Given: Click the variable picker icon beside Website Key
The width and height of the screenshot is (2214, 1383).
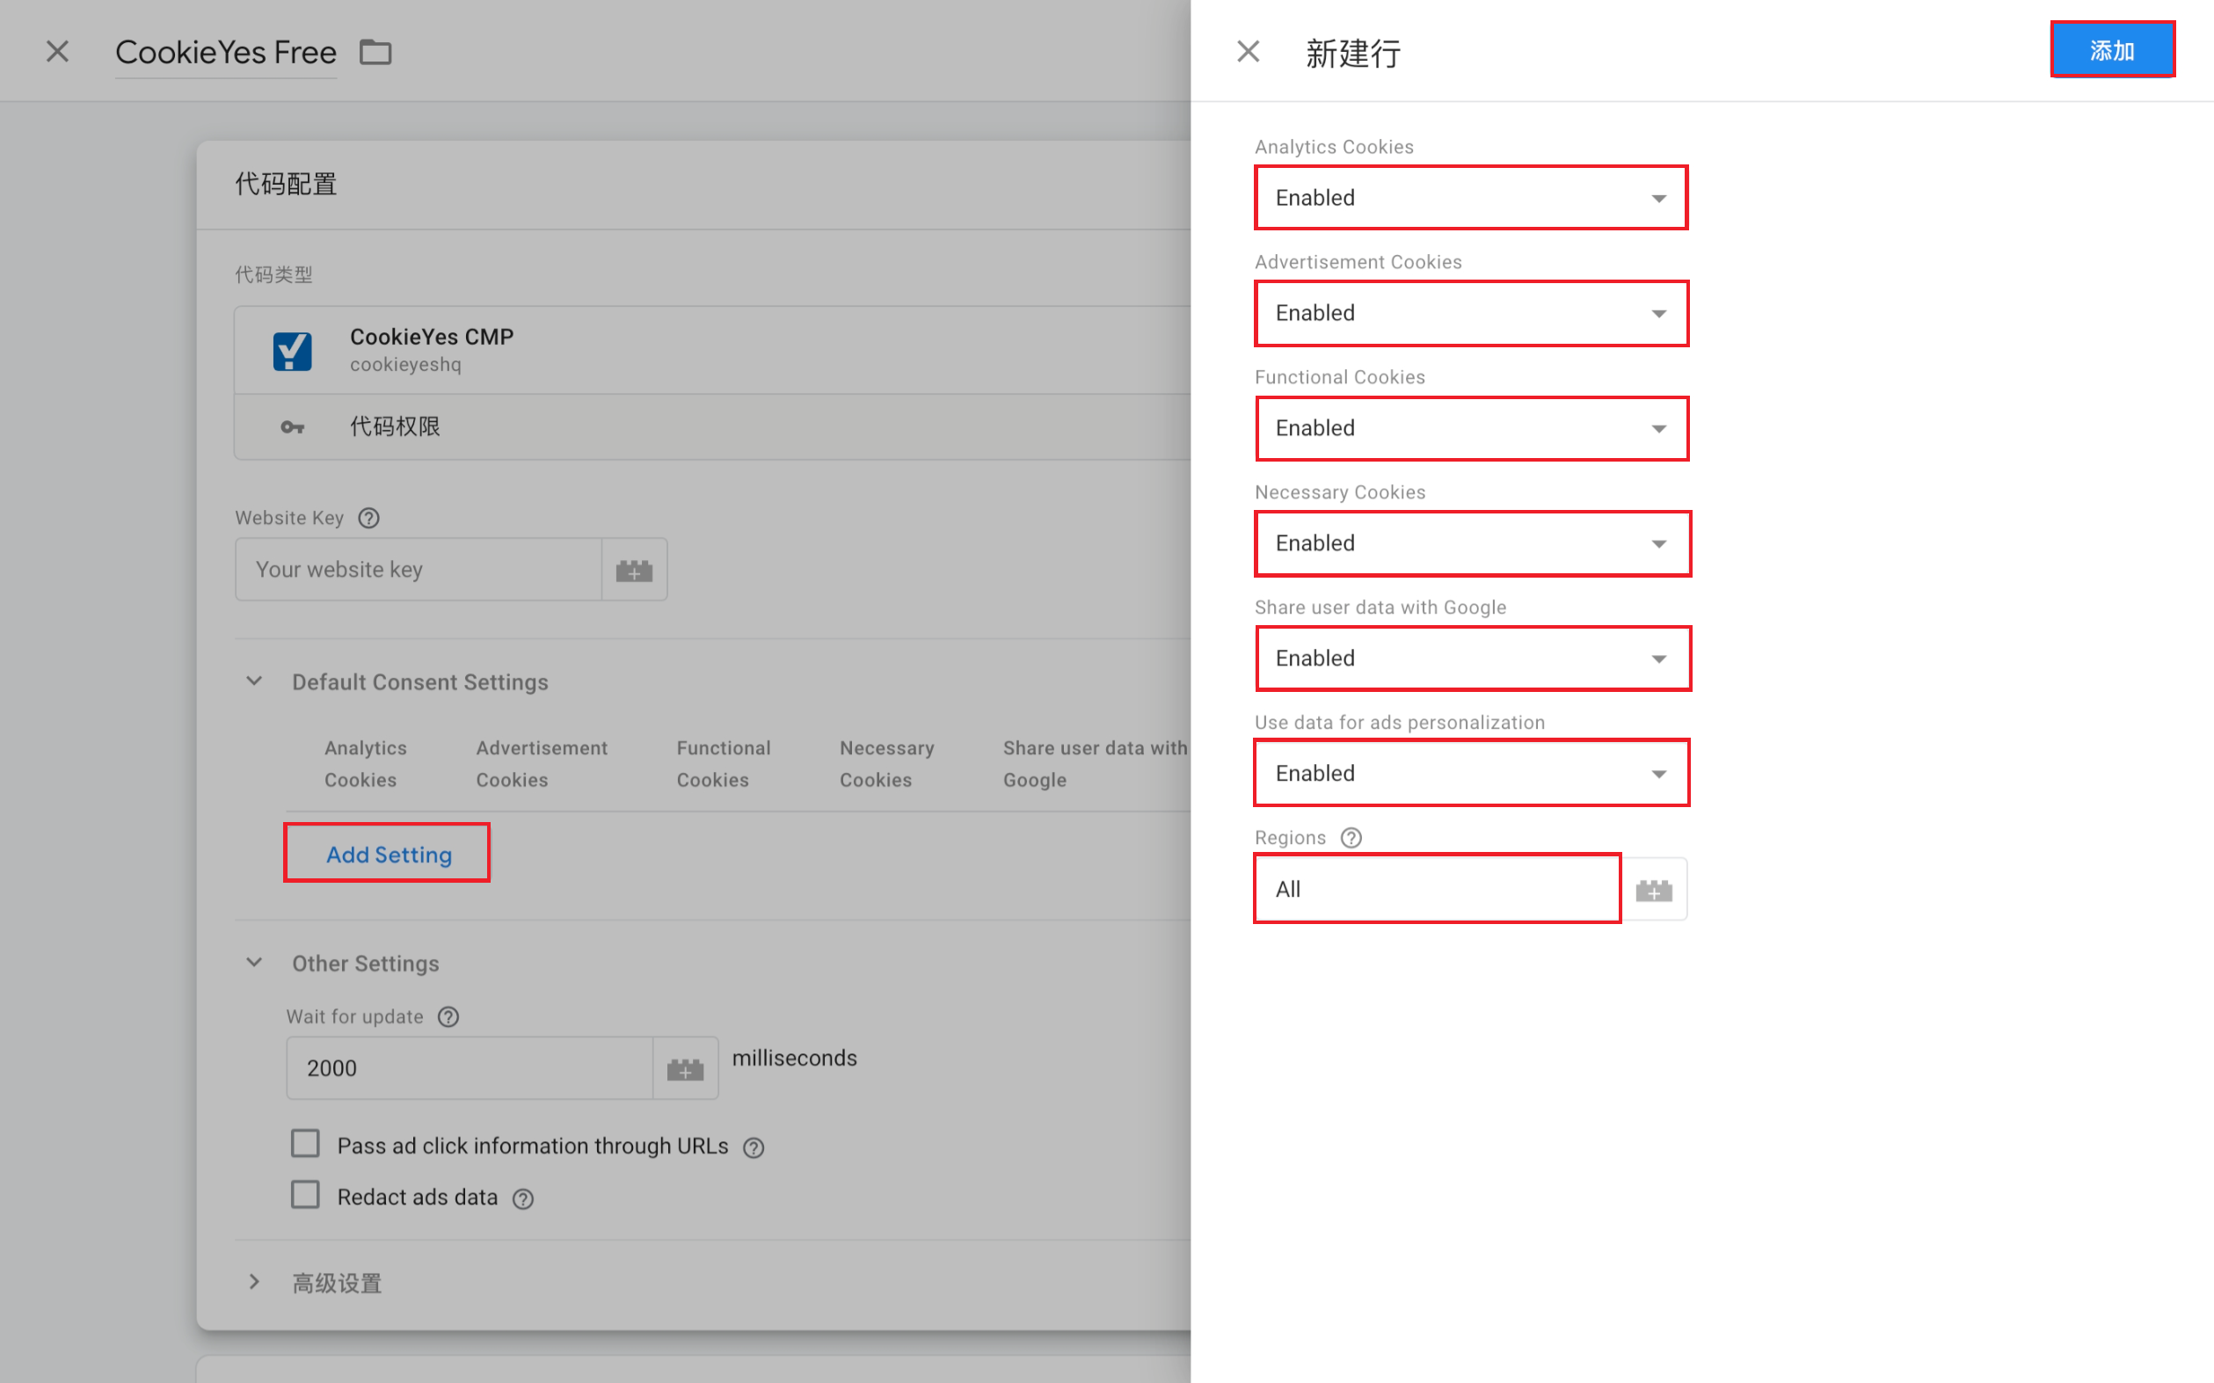Looking at the screenshot, I should (634, 571).
